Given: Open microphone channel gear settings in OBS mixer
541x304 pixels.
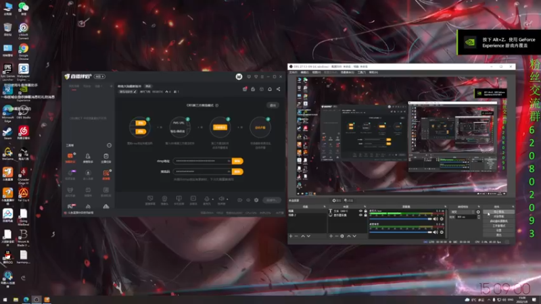Looking at the screenshot, I should coord(442,219).
